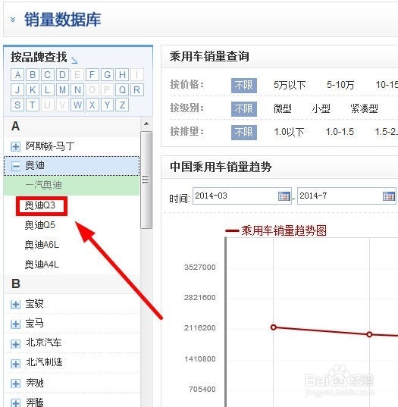Jump to brands starting with letter K

33,89
